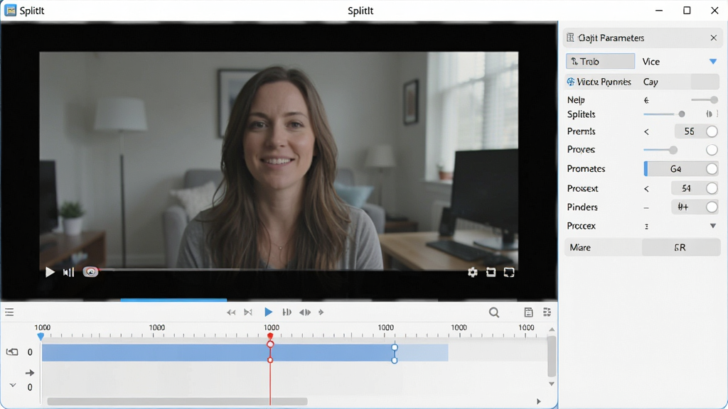Click the red playhead marker on the ruler
The height and width of the screenshot is (409, 728).
(270, 336)
